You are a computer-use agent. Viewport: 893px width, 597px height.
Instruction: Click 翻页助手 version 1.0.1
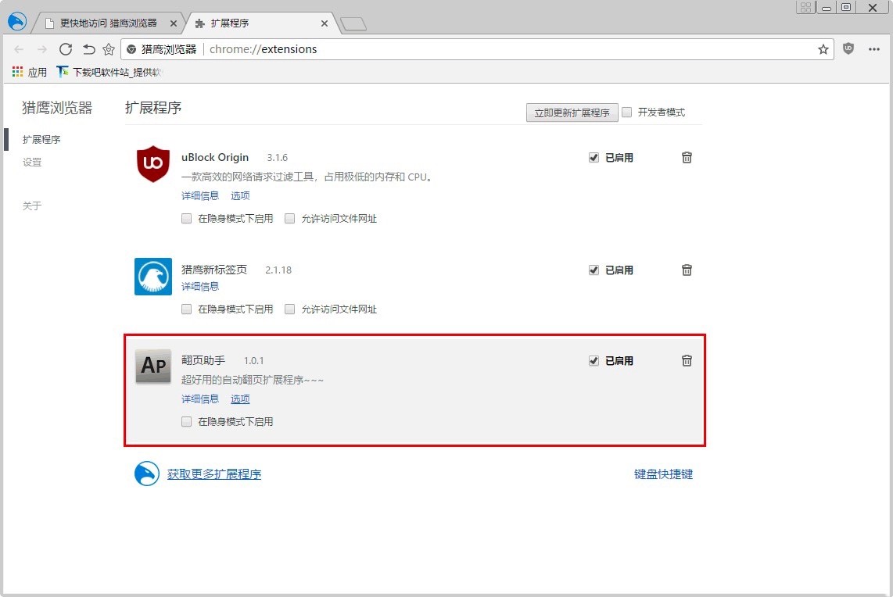click(x=253, y=361)
